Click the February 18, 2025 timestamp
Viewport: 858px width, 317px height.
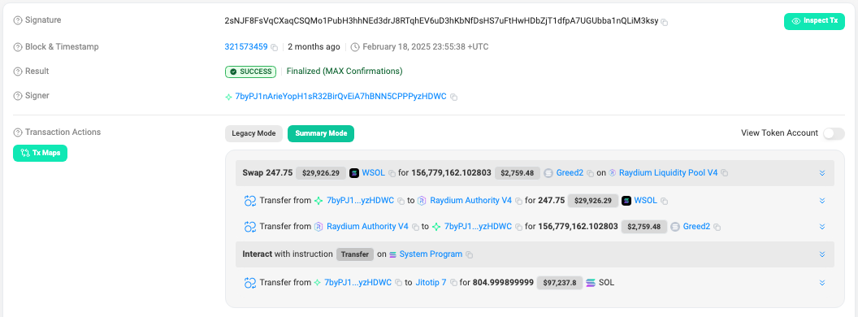(426, 47)
